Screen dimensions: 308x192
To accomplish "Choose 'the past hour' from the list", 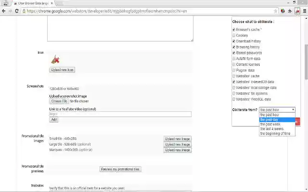I will [277, 115].
